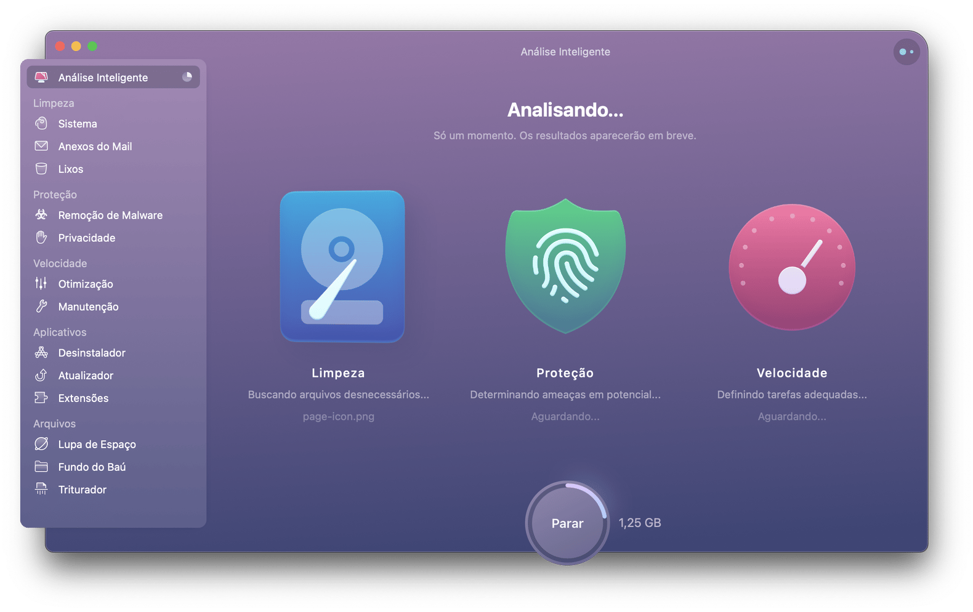Click the Desinstalador icon

tap(41, 352)
